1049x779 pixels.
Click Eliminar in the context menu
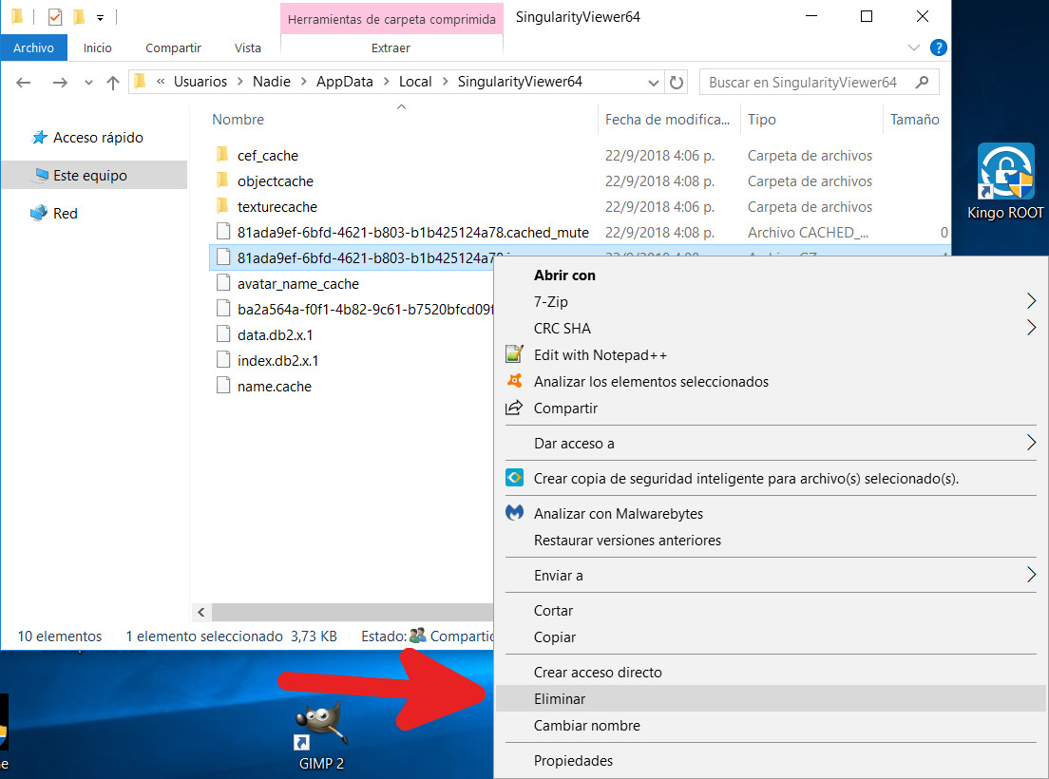560,699
